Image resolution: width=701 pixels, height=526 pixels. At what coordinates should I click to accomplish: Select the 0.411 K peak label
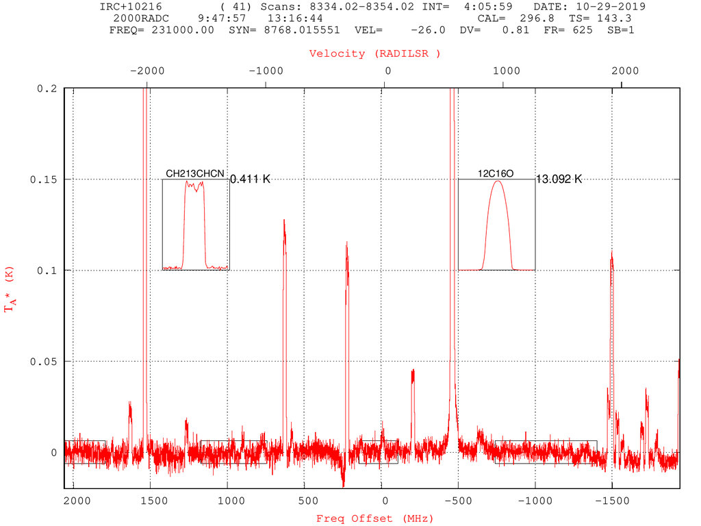[x=251, y=179]
